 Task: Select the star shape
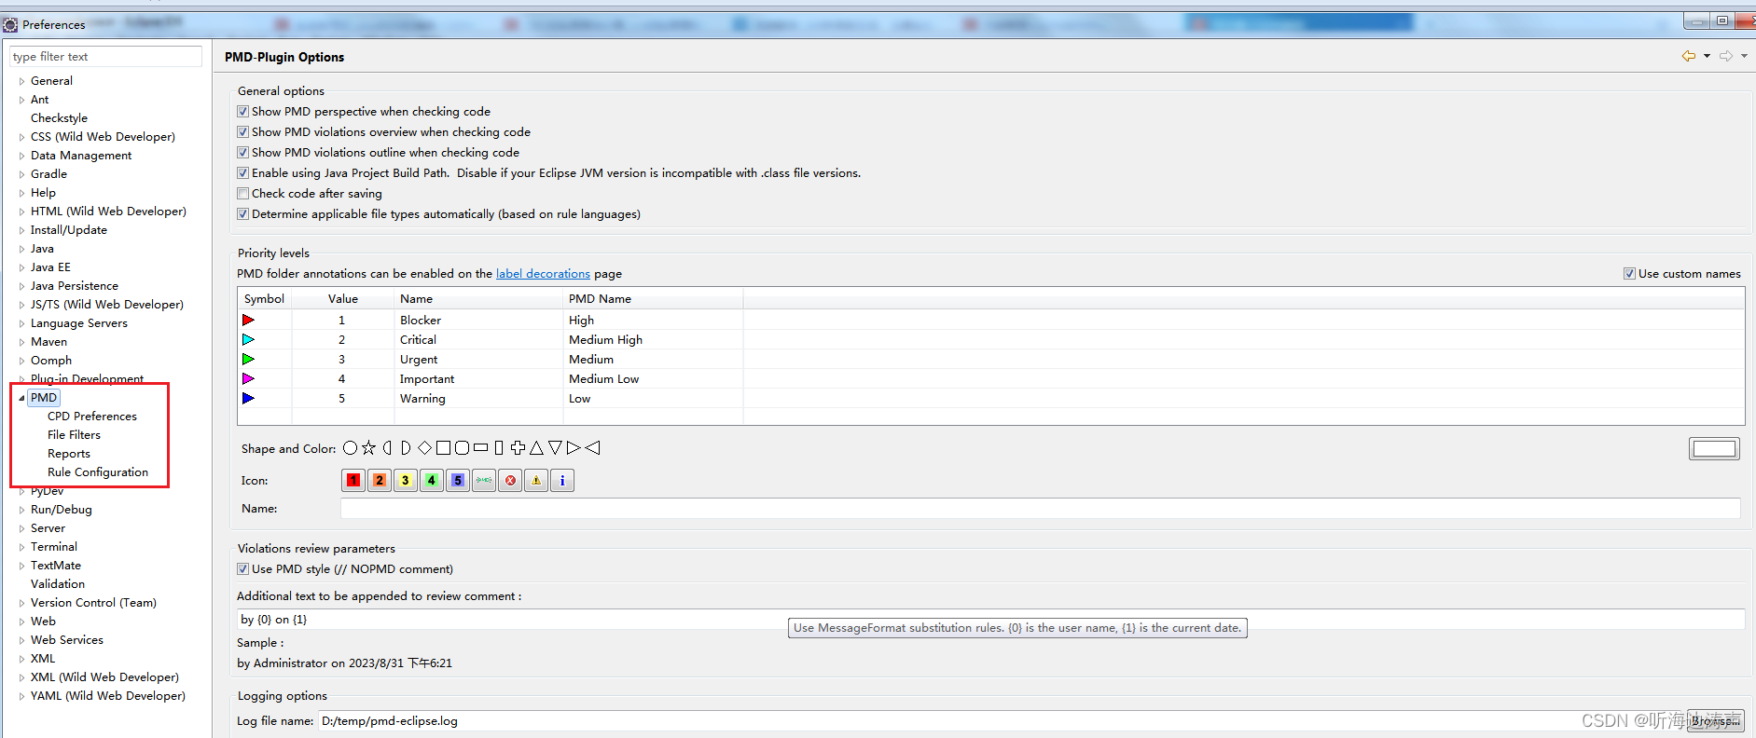point(368,448)
